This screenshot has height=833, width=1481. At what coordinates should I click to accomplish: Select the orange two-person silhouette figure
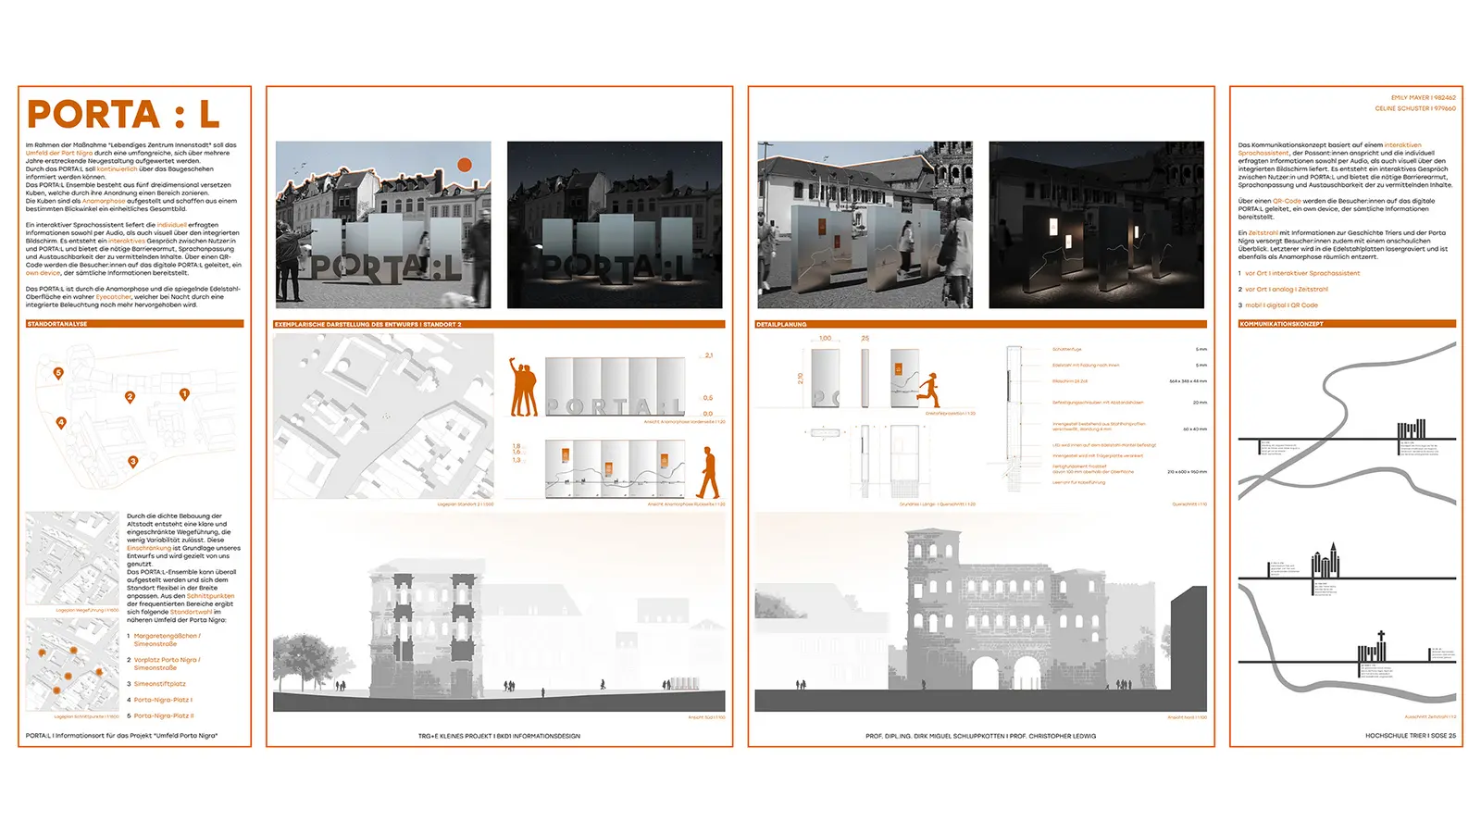click(524, 388)
